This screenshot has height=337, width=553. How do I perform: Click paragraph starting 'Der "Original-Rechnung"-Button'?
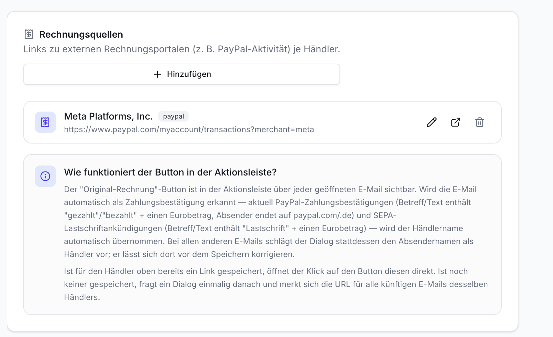(270, 222)
